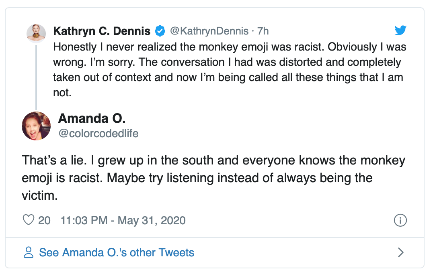Click the Twitter bird logo
This screenshot has width=435, height=276.
coord(400,30)
